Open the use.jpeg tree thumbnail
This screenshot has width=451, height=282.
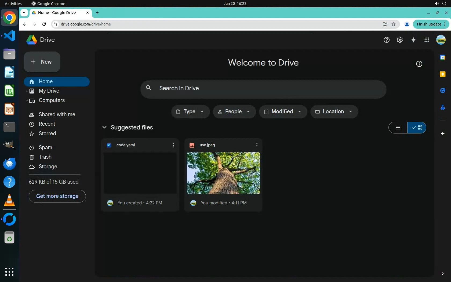tap(223, 173)
